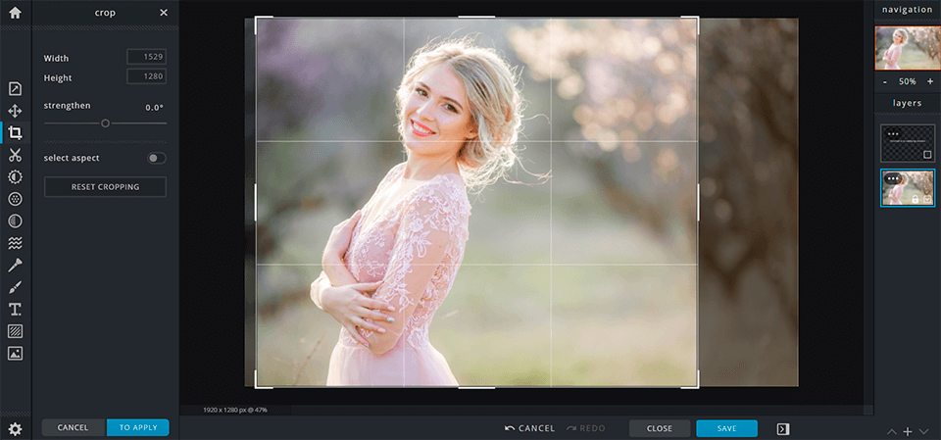Viewport: 941px width, 440px height.
Task: Select the Add image tool icon
Action: tap(15, 354)
